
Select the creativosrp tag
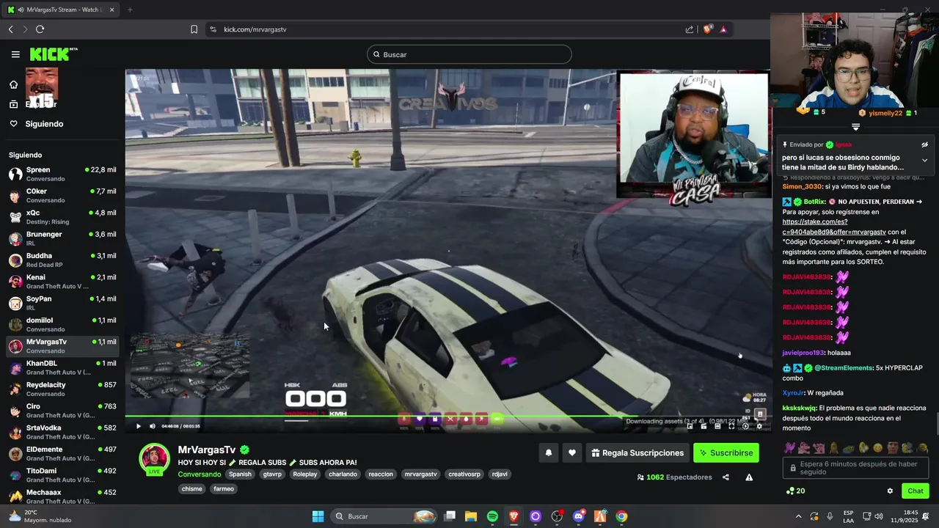[464, 474]
